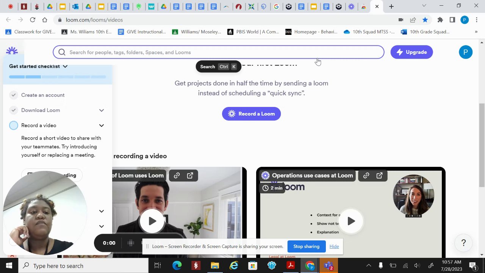
Task: Open Chrome extensions puzzle icon
Action: 440,20
